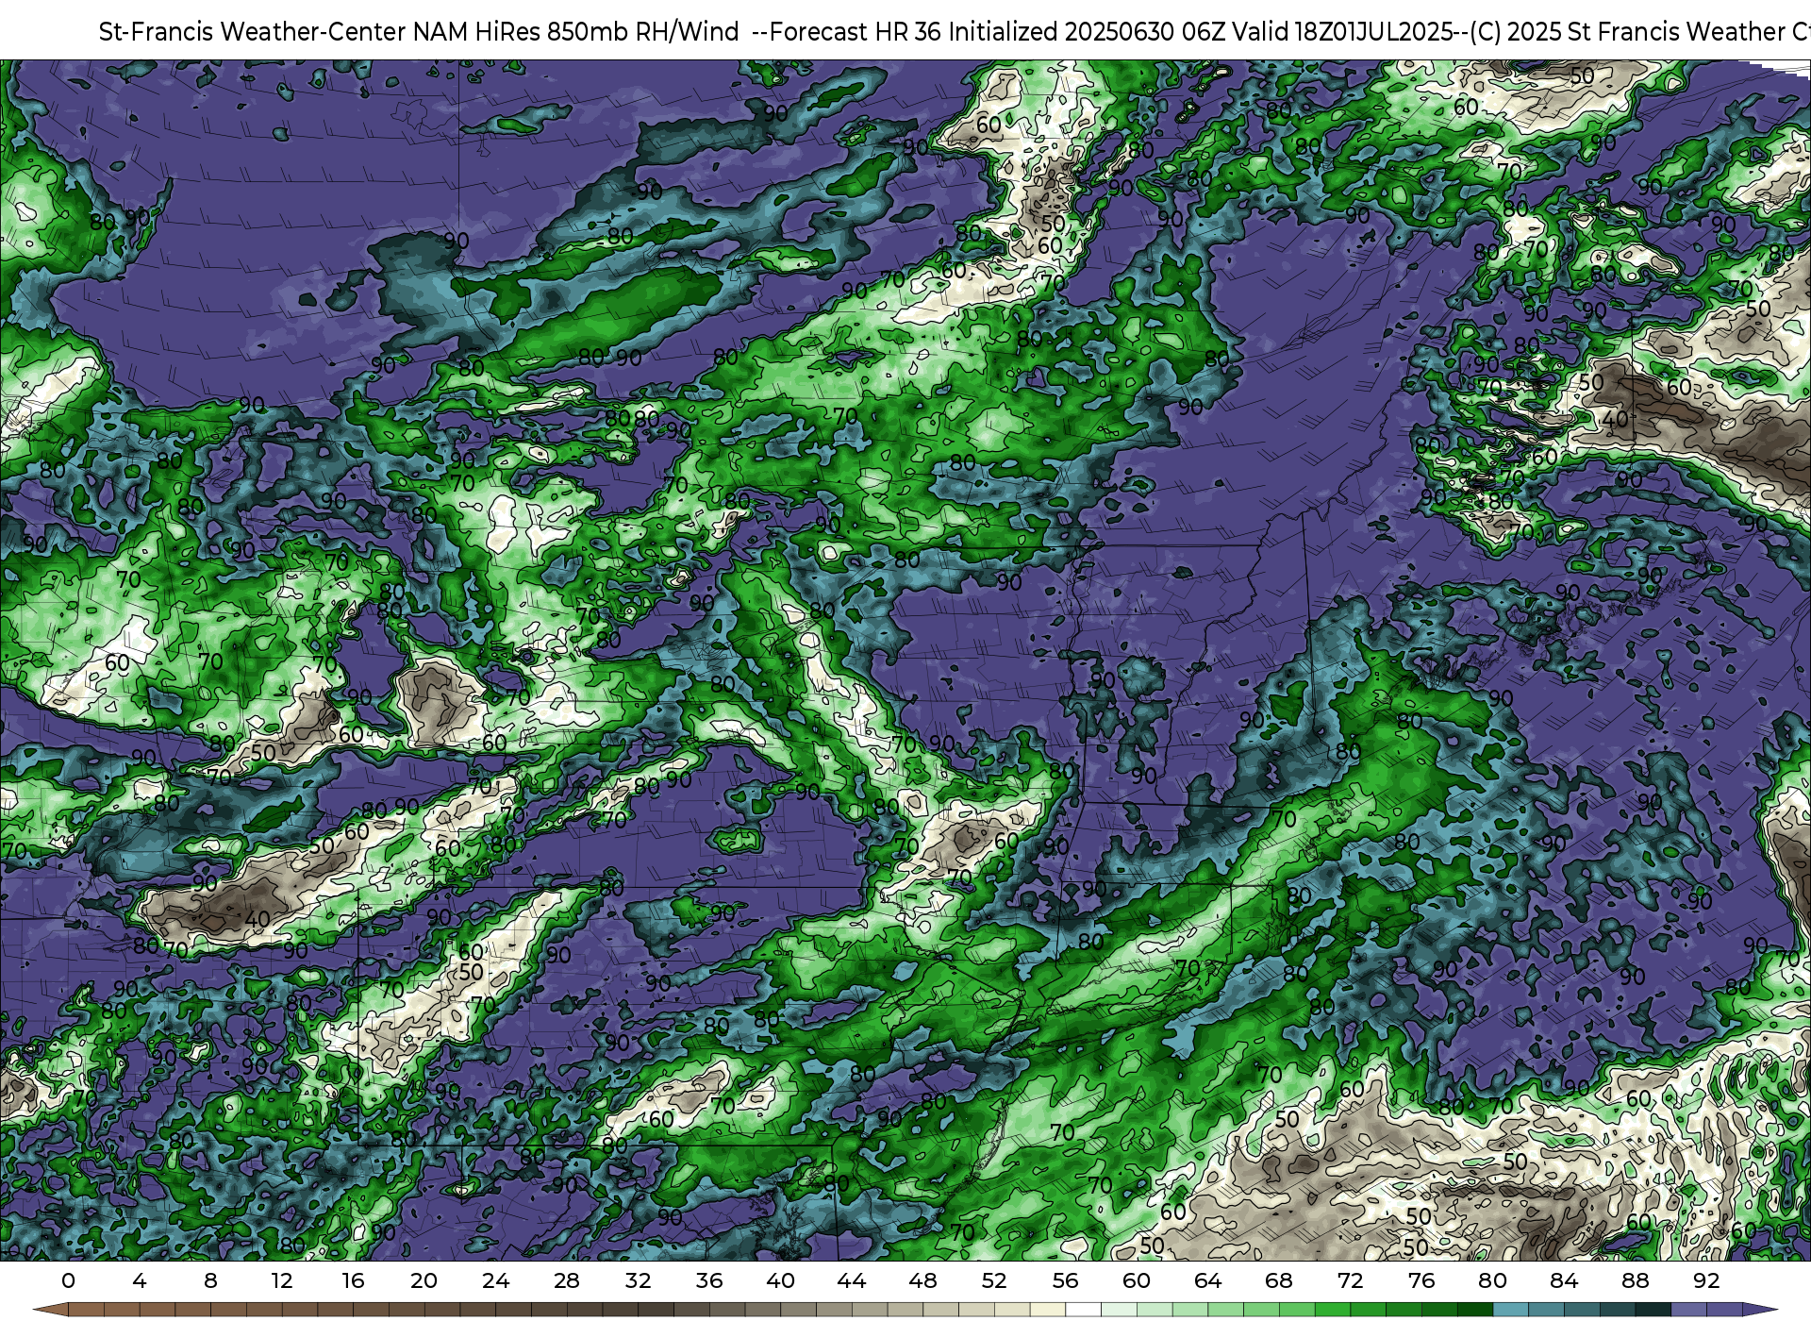Click the colorbar label '40'
Image resolution: width=1811 pixels, height=1321 pixels.
pyautogui.click(x=780, y=1280)
